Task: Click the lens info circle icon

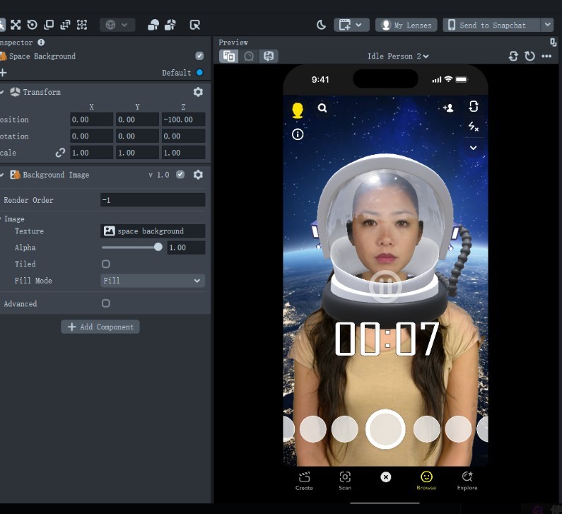Action: [298, 134]
